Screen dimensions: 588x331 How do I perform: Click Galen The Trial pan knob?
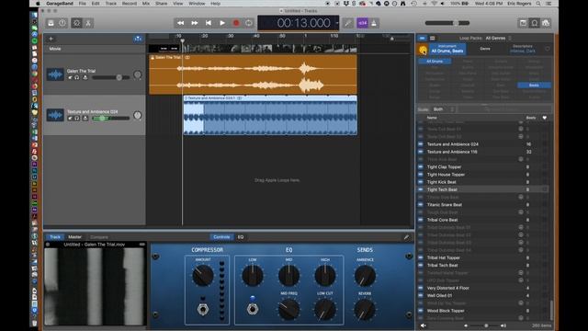138,74
